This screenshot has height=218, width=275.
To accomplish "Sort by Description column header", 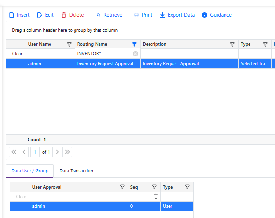I will click(154, 44).
